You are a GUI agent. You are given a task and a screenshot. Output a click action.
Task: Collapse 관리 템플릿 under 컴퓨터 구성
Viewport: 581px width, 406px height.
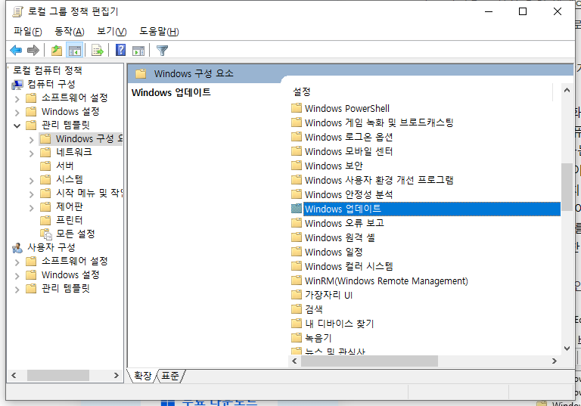tap(17, 126)
